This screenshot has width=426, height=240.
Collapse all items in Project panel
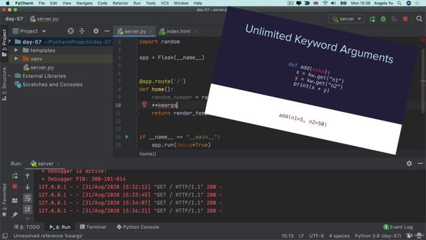click(82, 31)
